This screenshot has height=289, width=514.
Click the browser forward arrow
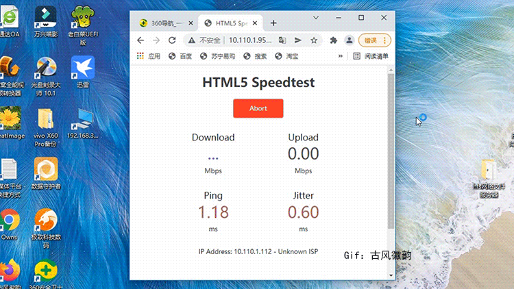coord(156,40)
